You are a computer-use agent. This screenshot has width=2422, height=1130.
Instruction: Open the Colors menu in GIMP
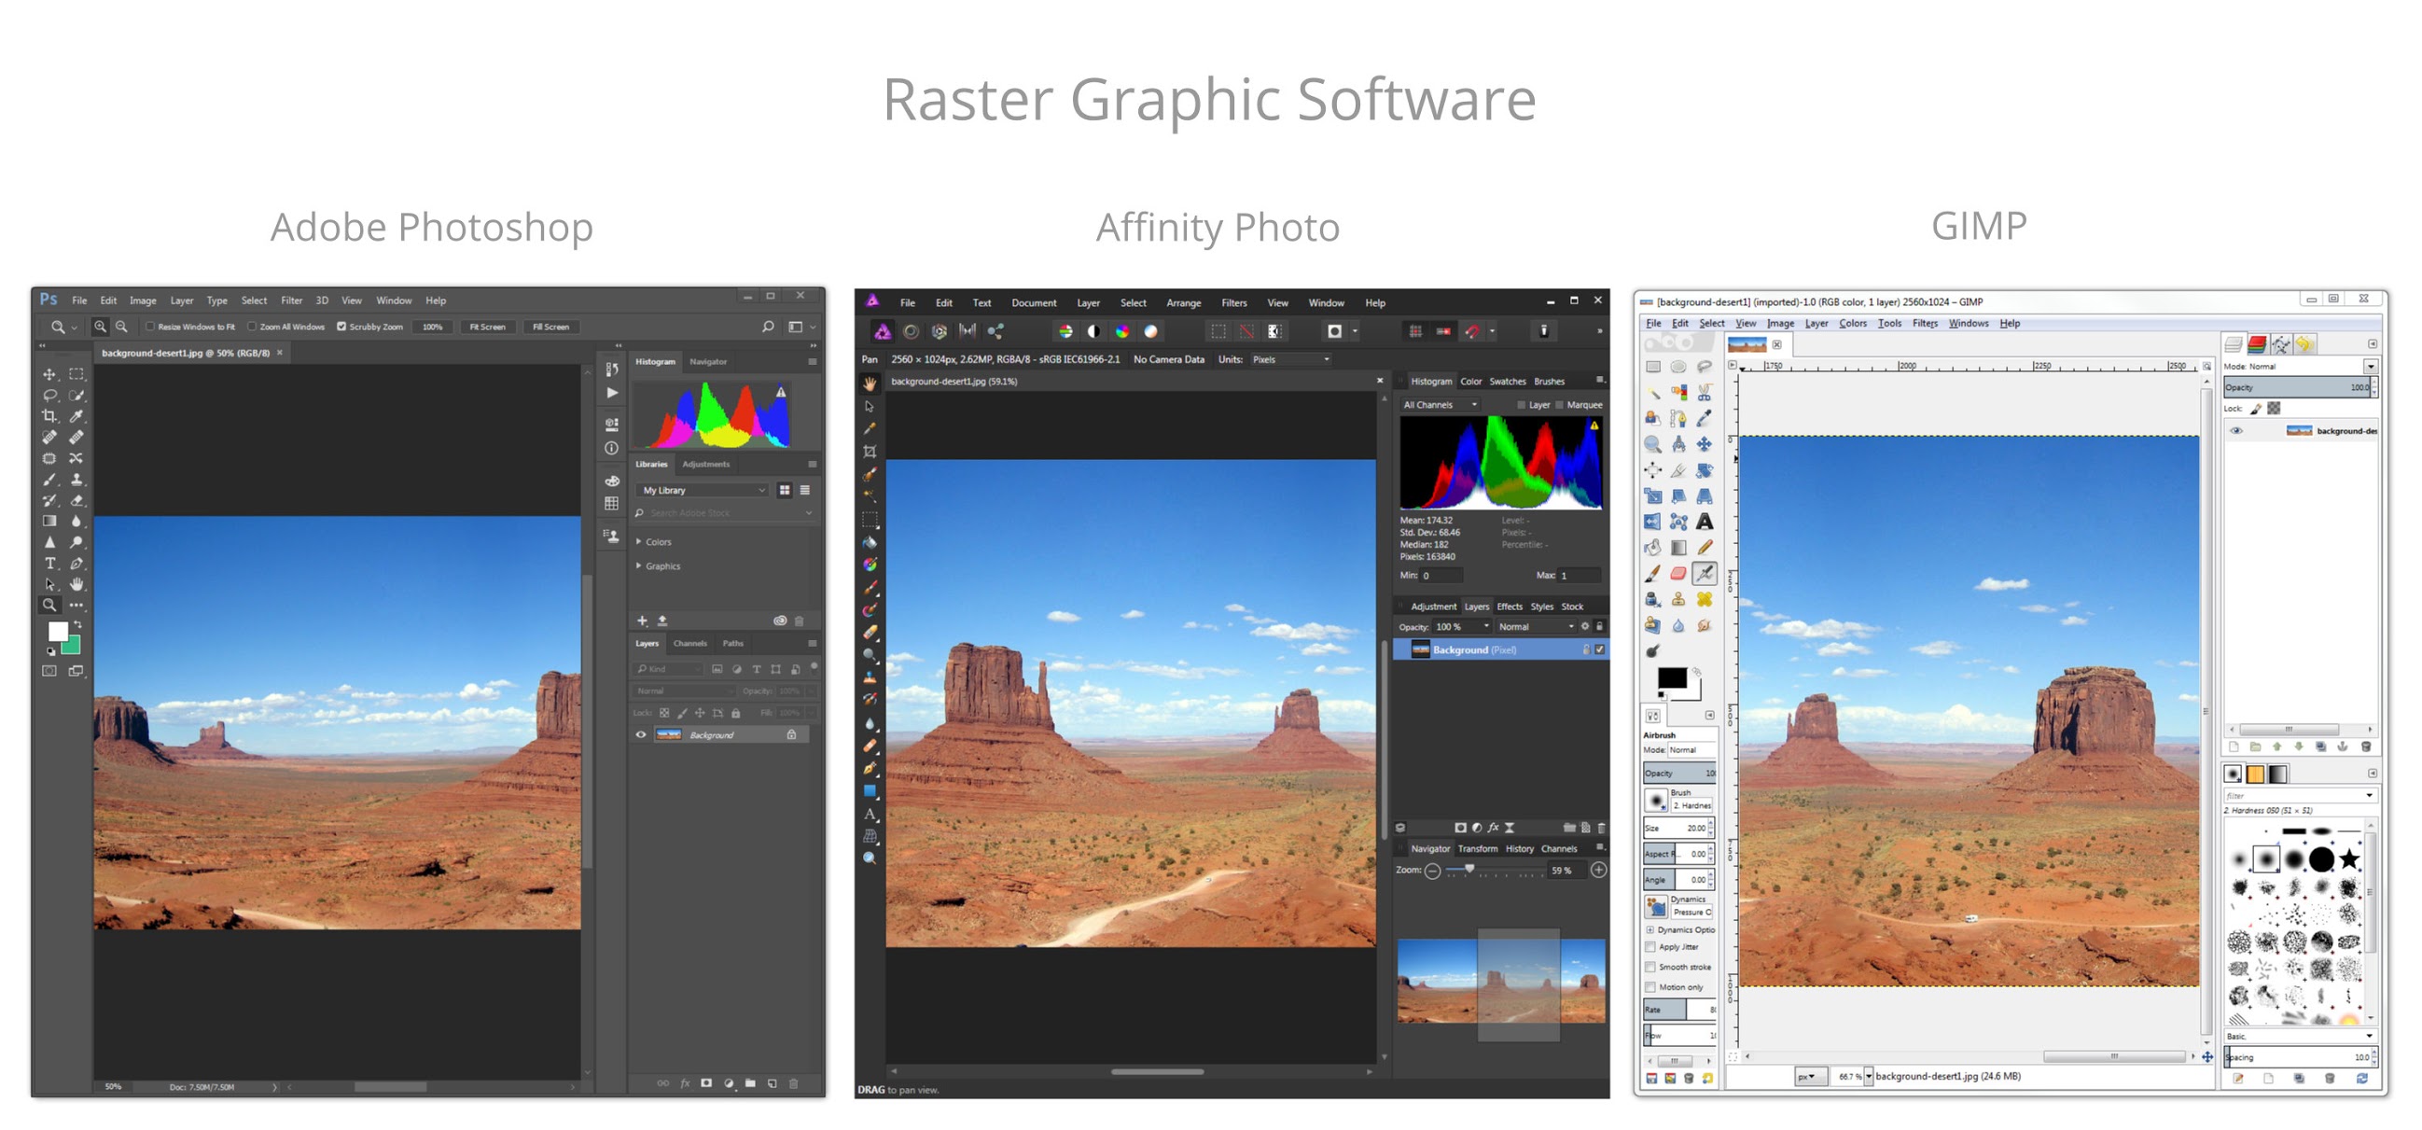tap(1852, 324)
